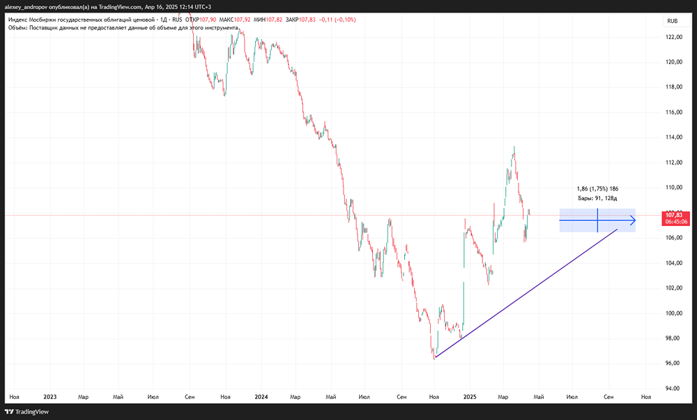Click the 106,00 price axis label

click(x=673, y=238)
